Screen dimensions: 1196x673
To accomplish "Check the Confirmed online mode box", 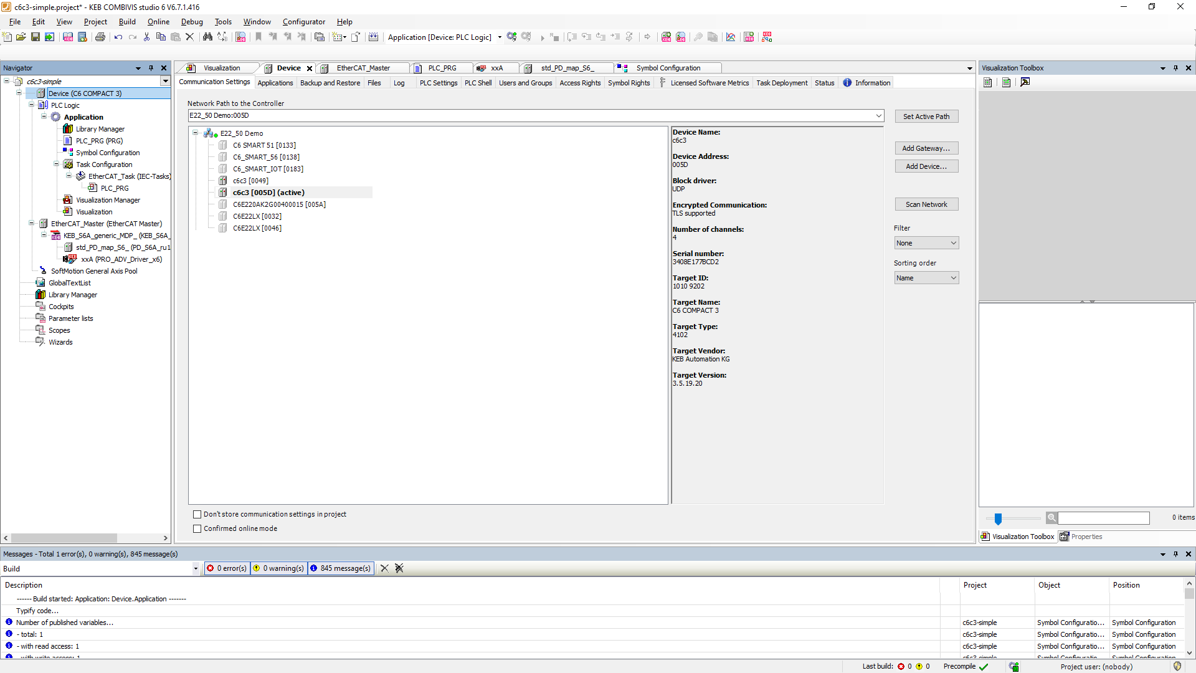I will click(x=197, y=529).
